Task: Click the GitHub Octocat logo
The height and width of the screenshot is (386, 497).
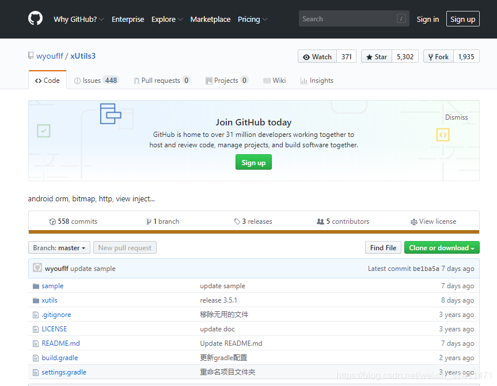Action: [x=35, y=18]
